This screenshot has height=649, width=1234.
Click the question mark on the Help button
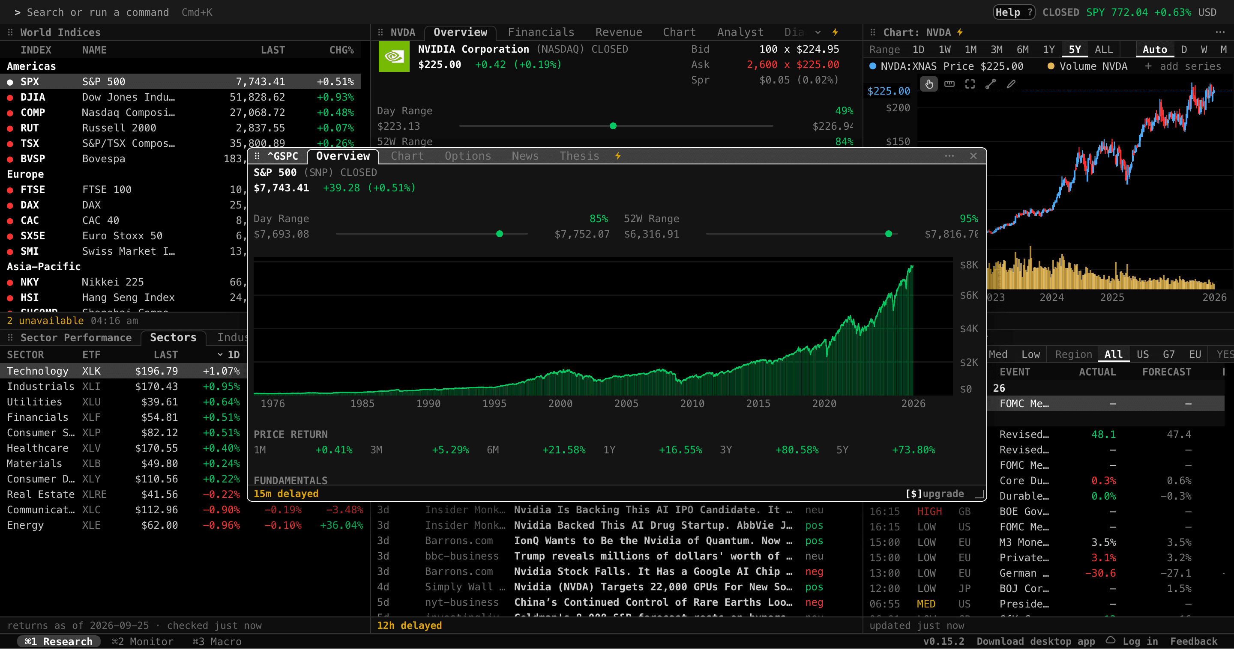click(1030, 12)
